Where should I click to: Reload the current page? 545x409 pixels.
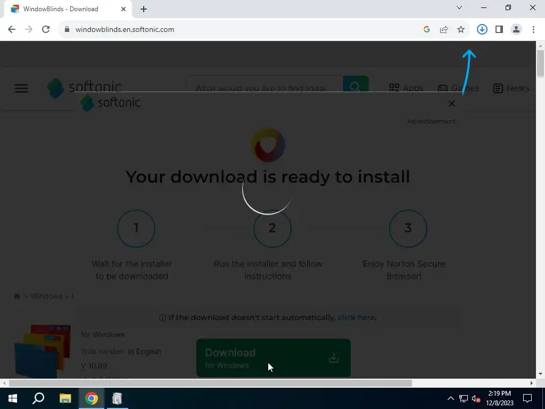click(x=46, y=29)
